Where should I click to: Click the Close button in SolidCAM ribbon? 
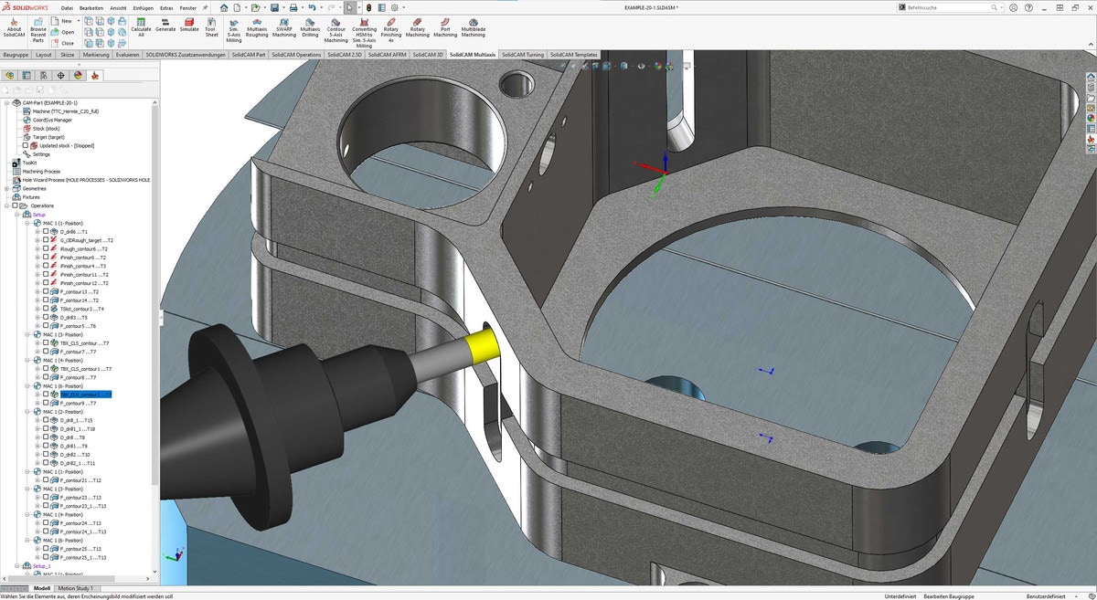point(63,43)
